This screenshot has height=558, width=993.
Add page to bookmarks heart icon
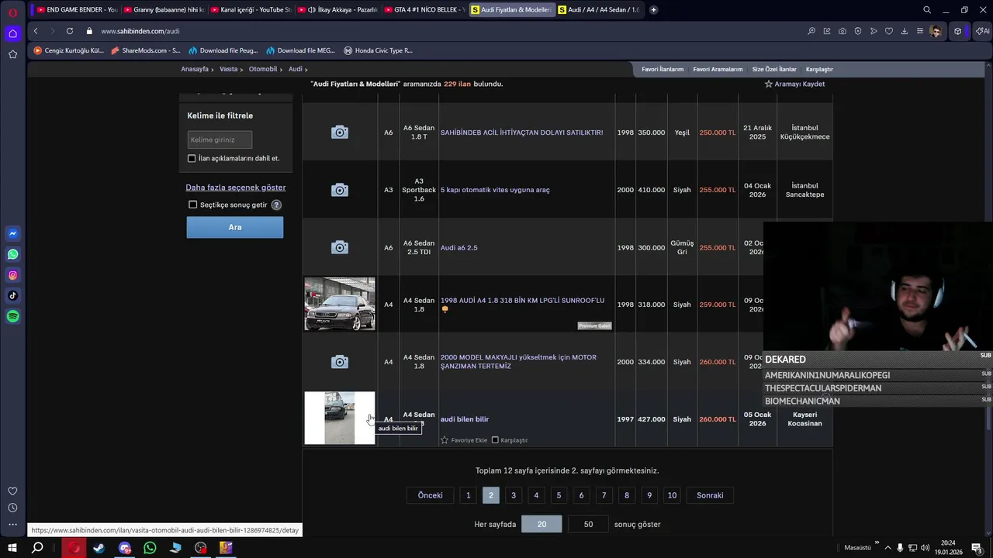(x=889, y=31)
